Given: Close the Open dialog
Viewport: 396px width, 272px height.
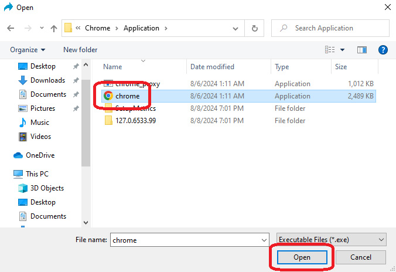Looking at the screenshot, I should (x=388, y=7).
